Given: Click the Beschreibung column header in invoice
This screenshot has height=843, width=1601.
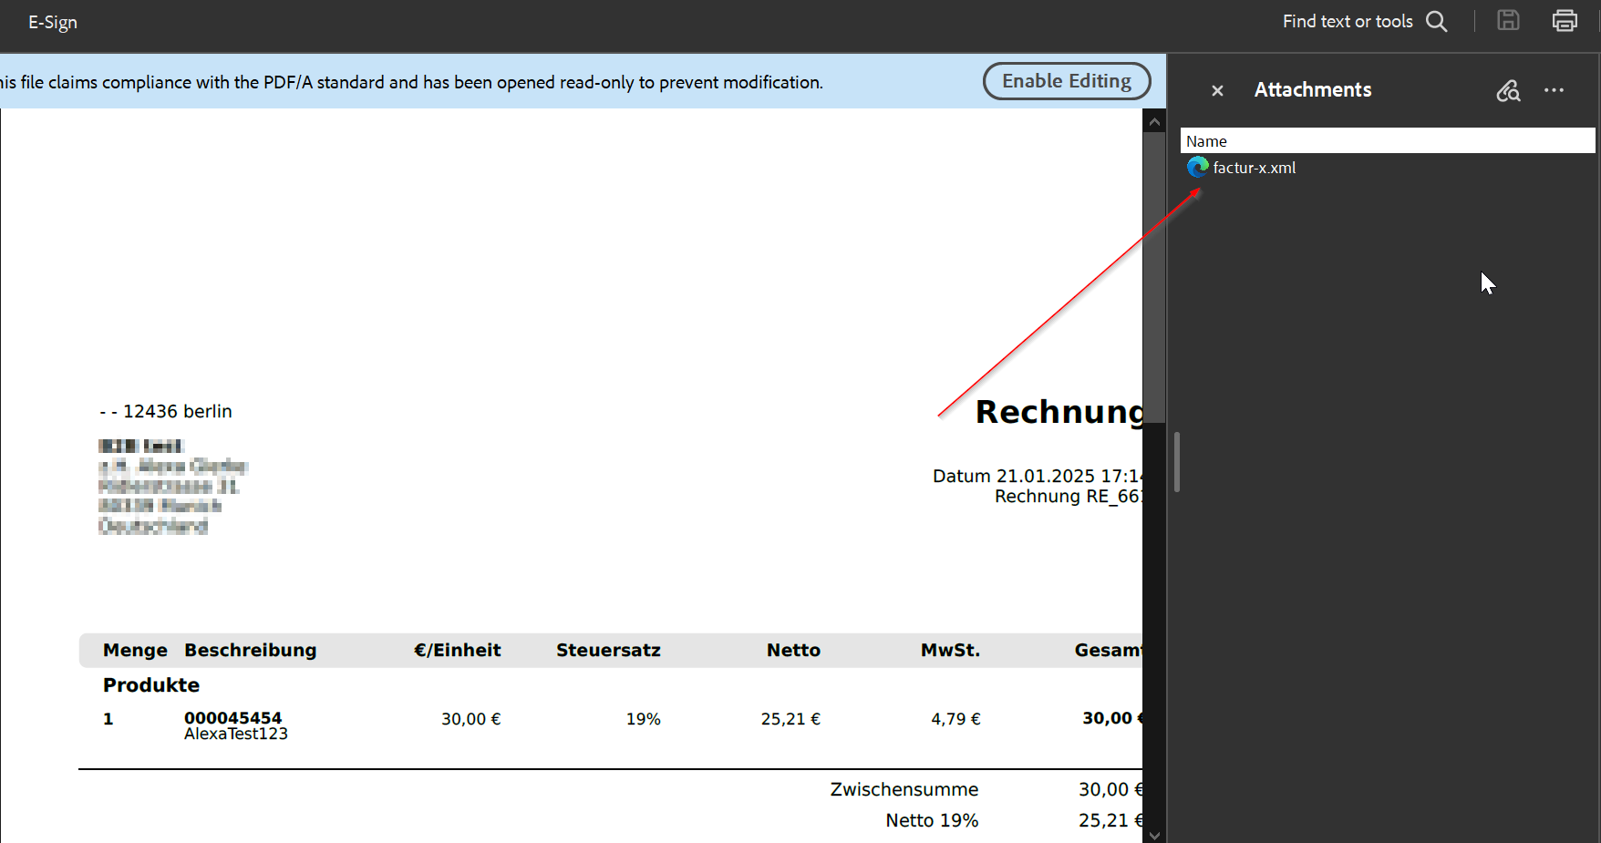Looking at the screenshot, I should click(250, 650).
